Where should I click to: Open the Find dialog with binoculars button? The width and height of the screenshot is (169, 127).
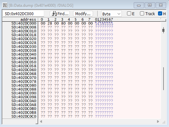(60, 14)
